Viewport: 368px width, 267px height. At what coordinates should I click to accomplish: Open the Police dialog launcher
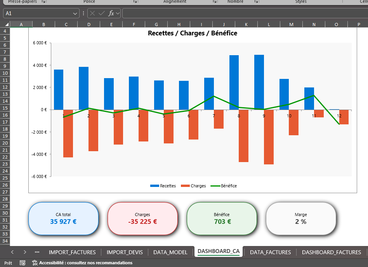point(135,2)
